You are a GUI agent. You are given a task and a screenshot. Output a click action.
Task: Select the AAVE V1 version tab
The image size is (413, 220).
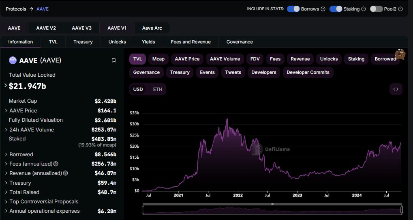click(x=117, y=28)
